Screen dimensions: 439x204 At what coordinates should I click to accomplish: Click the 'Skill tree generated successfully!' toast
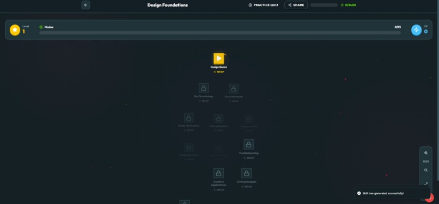[x=392, y=193]
